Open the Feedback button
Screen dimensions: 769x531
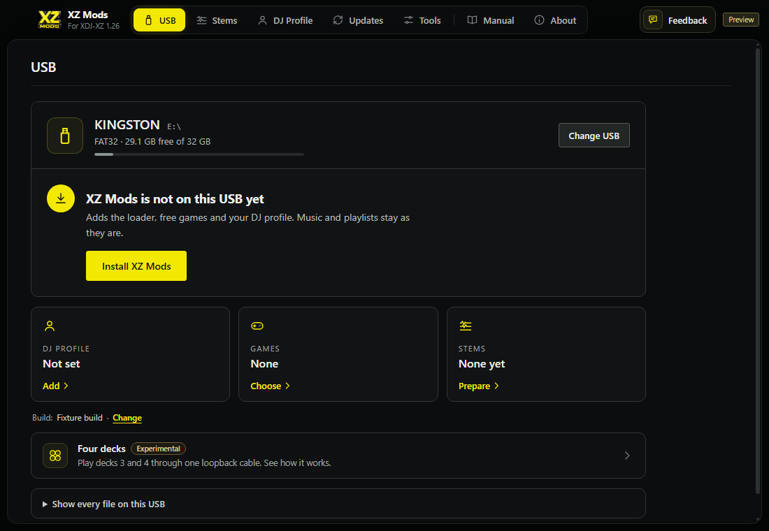point(677,20)
